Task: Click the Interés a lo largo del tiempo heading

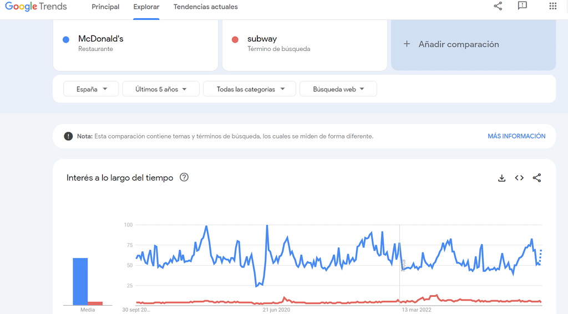Action: pos(120,178)
